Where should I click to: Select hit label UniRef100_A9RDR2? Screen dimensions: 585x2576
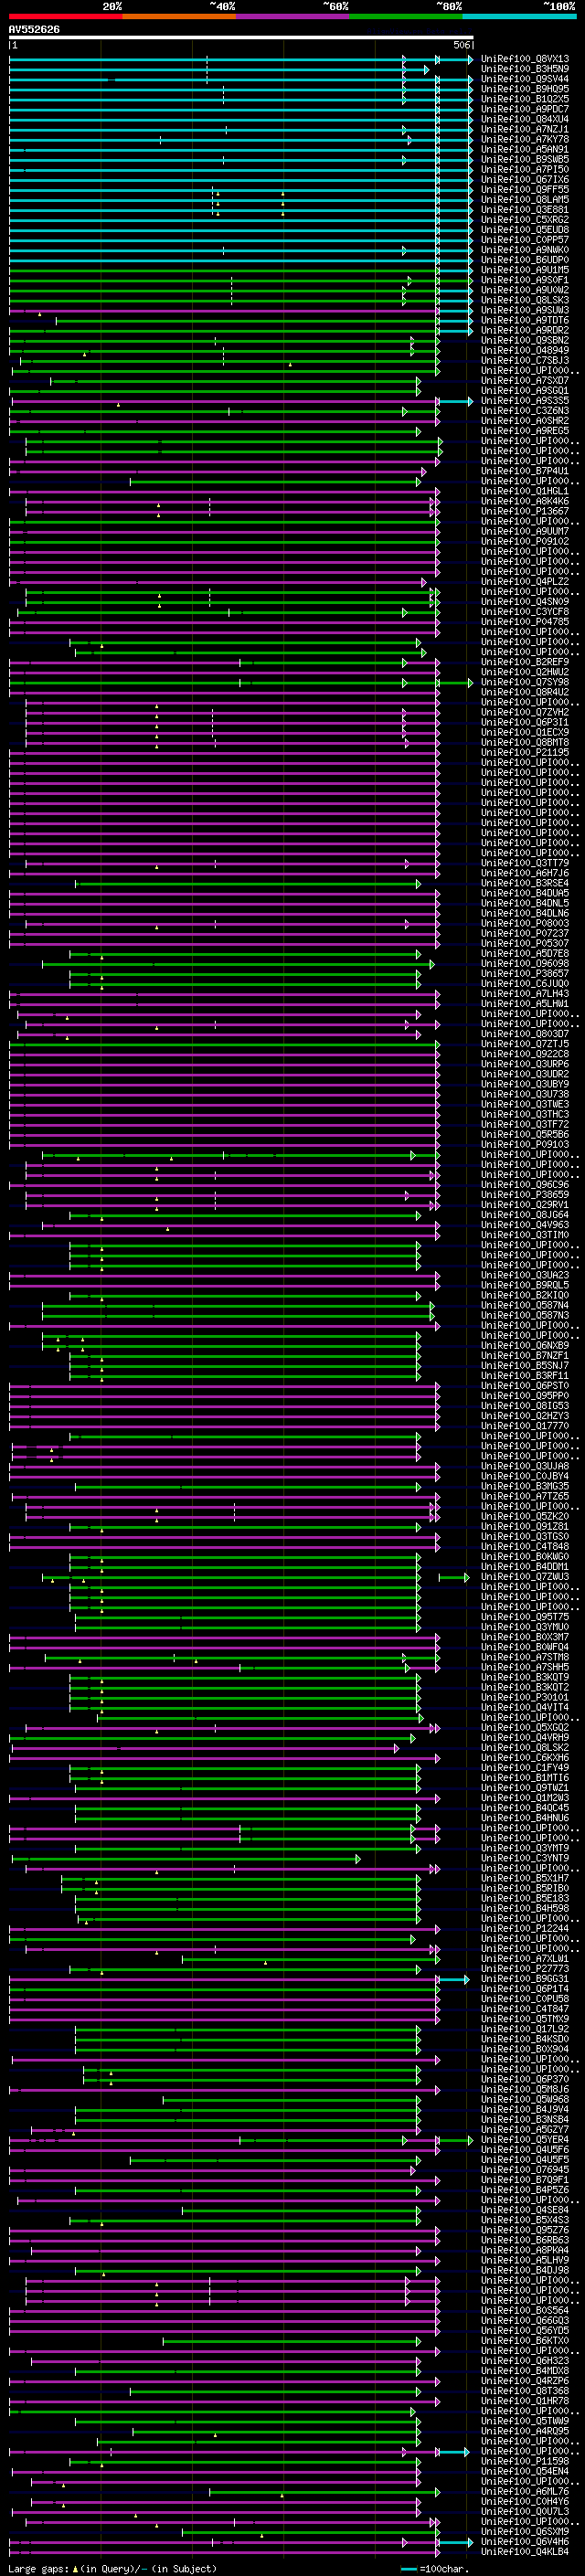(x=525, y=330)
